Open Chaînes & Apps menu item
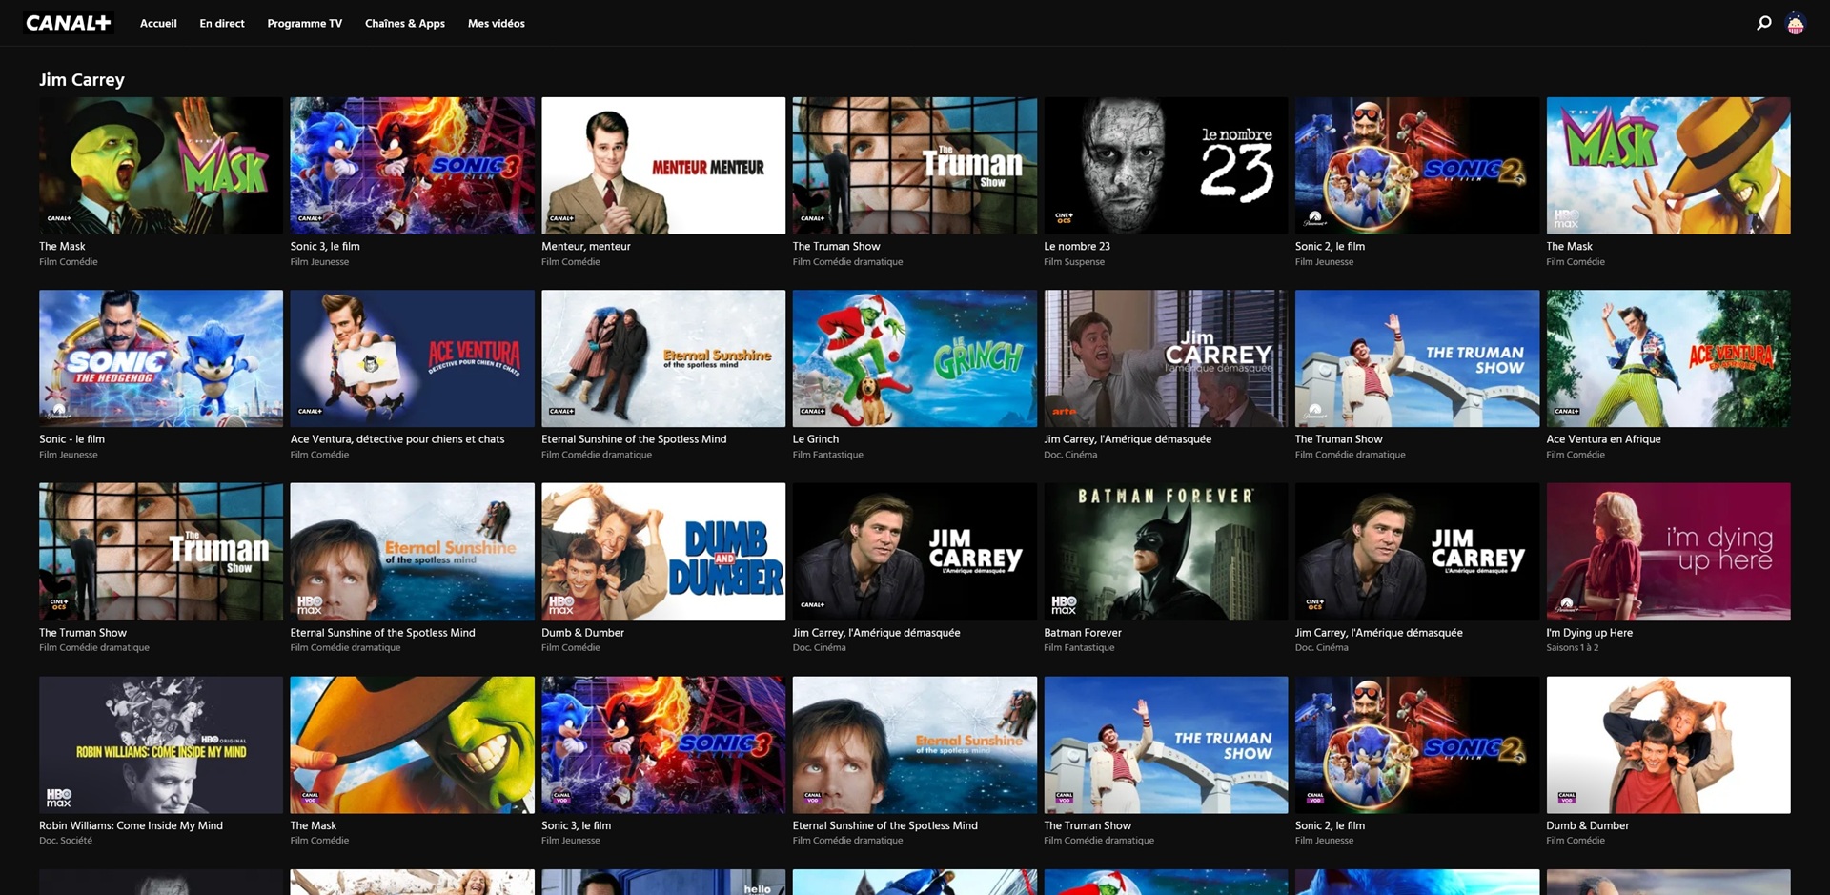 pos(405,24)
